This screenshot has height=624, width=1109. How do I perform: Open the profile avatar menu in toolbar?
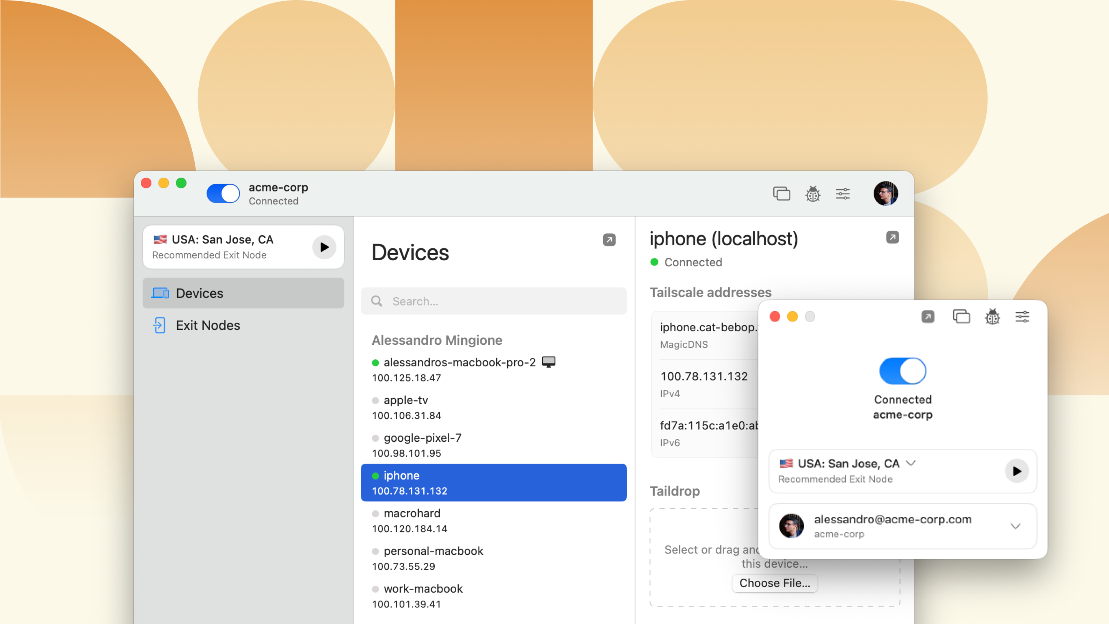tap(885, 194)
